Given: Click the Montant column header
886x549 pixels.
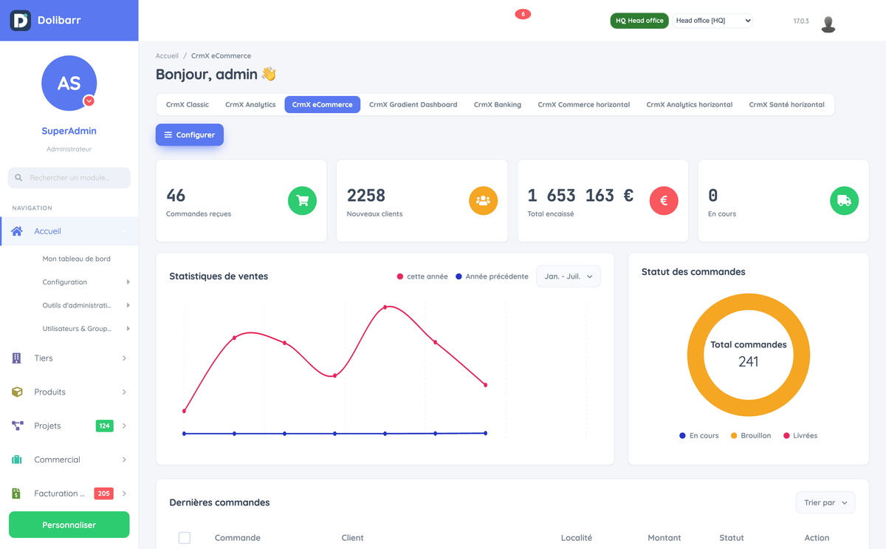Looking at the screenshot, I should (x=664, y=538).
